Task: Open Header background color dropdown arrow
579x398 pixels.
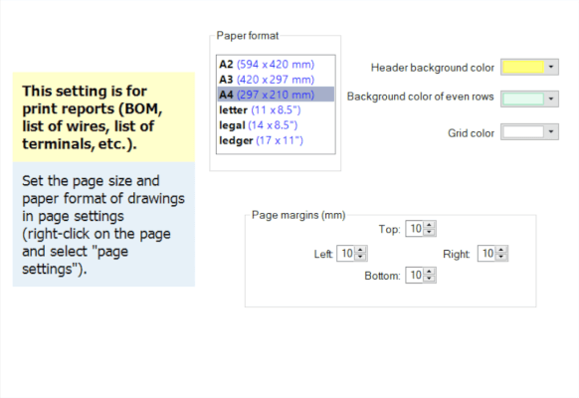Action: coord(551,68)
